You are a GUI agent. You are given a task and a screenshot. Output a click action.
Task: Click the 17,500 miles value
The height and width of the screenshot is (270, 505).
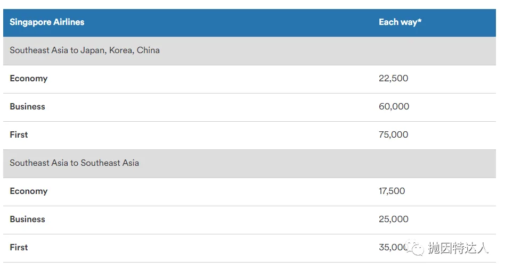coord(392,191)
